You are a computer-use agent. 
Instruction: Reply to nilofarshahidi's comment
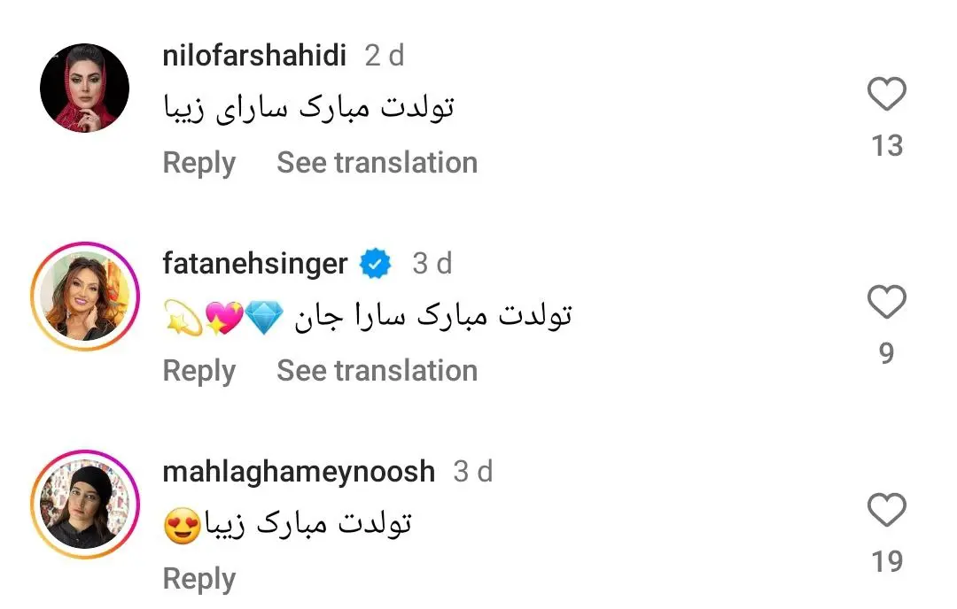[x=199, y=163]
